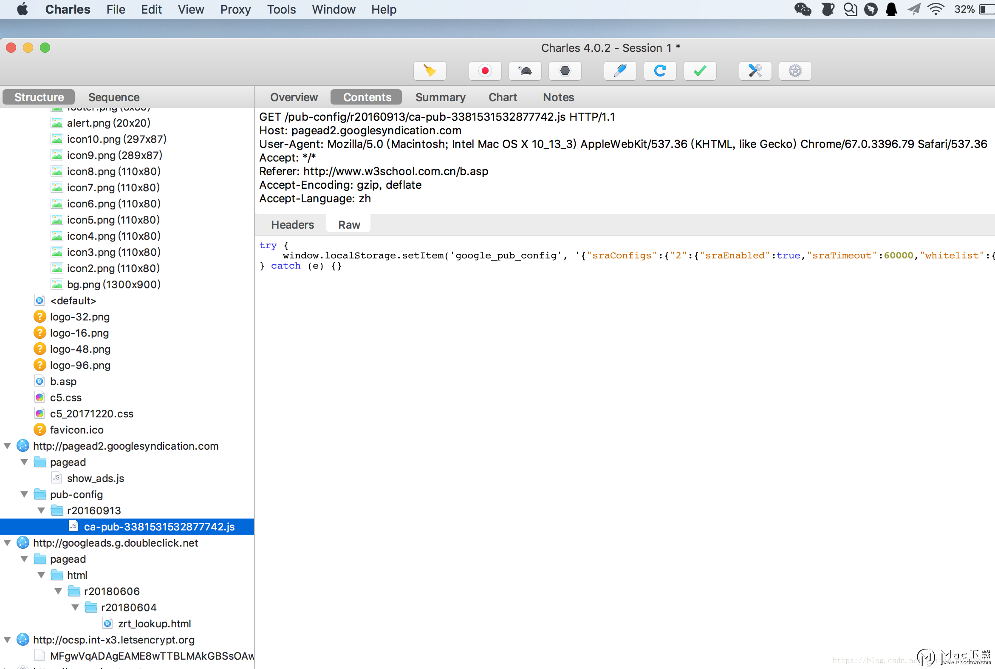
Task: Open the Window menu
Action: (x=334, y=9)
